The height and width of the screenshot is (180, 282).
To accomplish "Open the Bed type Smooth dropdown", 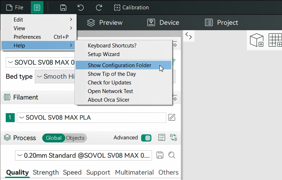I will [55, 77].
